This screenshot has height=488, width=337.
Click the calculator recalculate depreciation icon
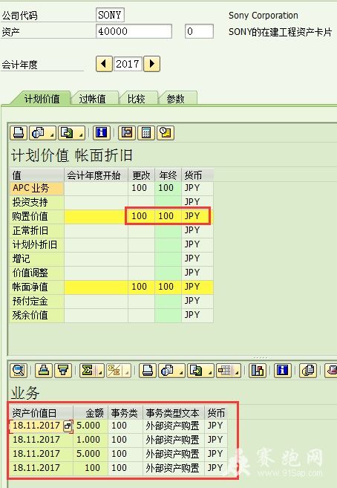tap(146, 133)
